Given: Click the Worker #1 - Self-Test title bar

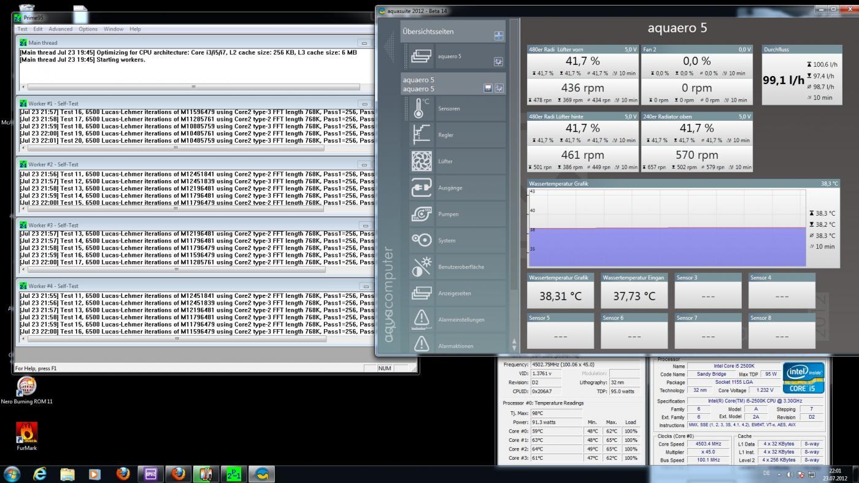Looking at the screenshot, I should 195,104.
